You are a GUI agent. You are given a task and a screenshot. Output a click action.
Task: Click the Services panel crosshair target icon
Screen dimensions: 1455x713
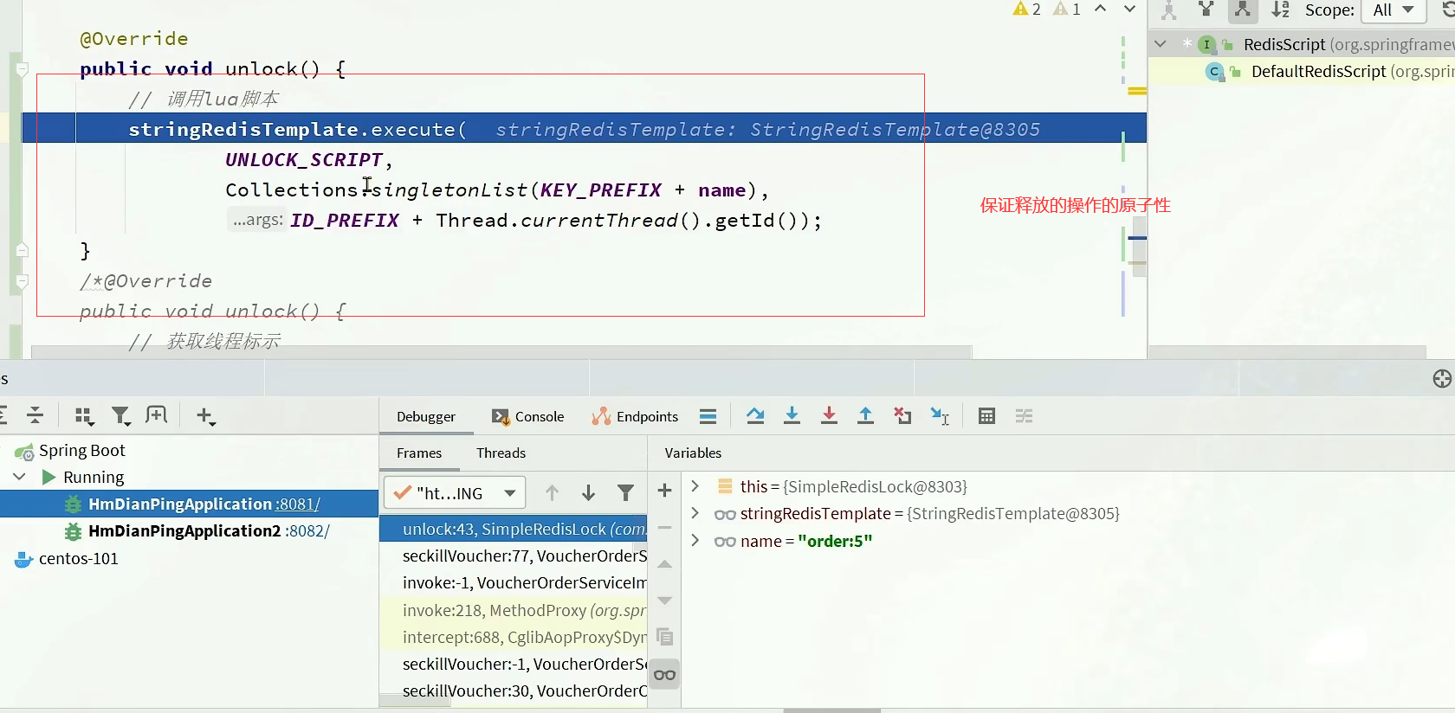1442,378
